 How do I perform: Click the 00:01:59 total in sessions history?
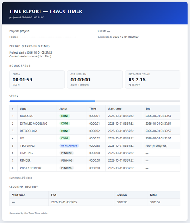pos(155,202)
